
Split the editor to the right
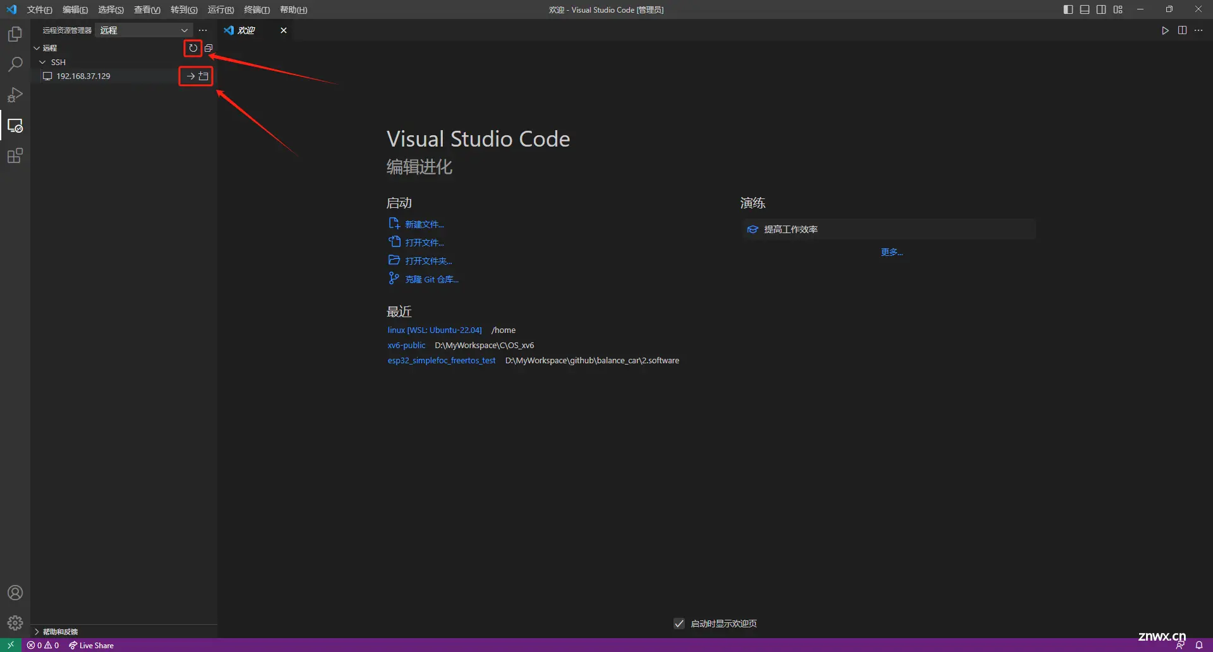point(1182,30)
